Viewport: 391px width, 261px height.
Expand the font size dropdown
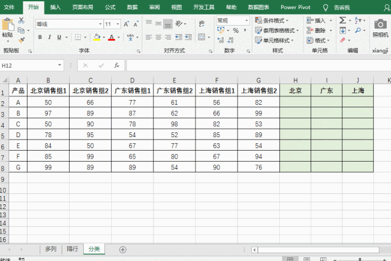[117, 24]
